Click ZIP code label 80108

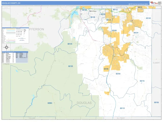tap(114, 30)
